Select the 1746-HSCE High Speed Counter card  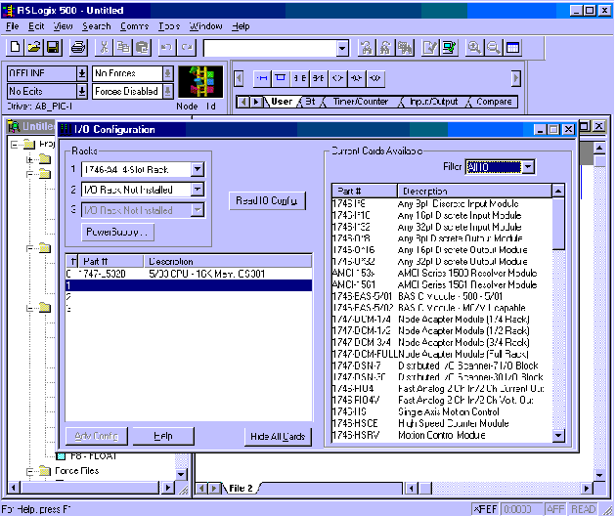pos(442,423)
